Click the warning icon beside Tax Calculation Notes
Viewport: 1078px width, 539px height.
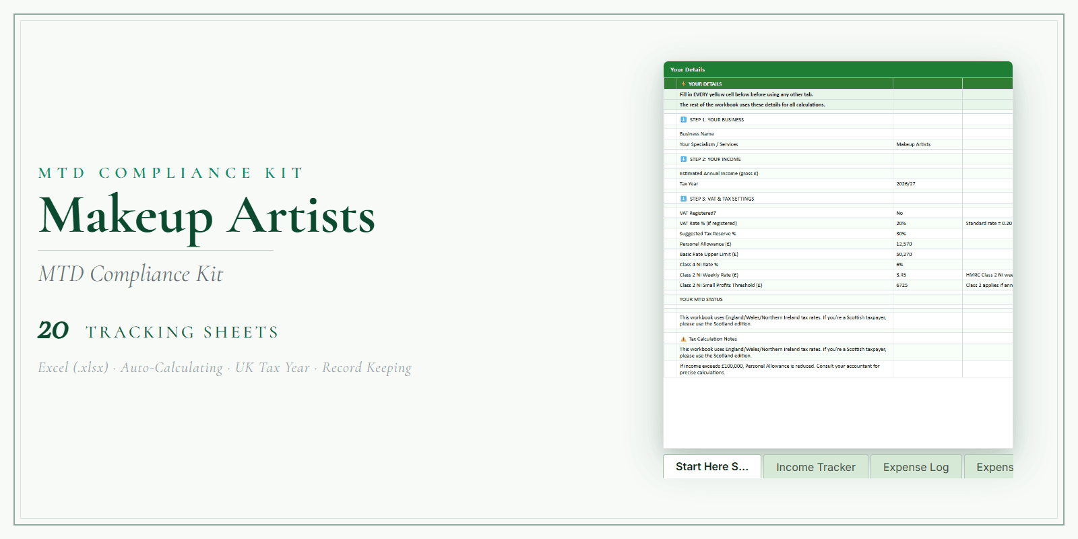683,340
